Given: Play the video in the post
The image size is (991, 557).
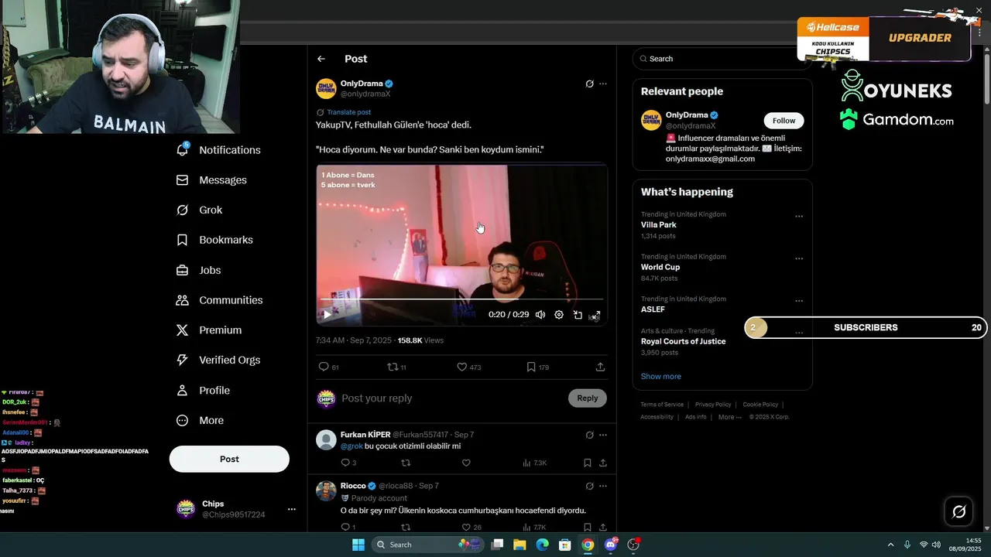Looking at the screenshot, I should [x=327, y=315].
